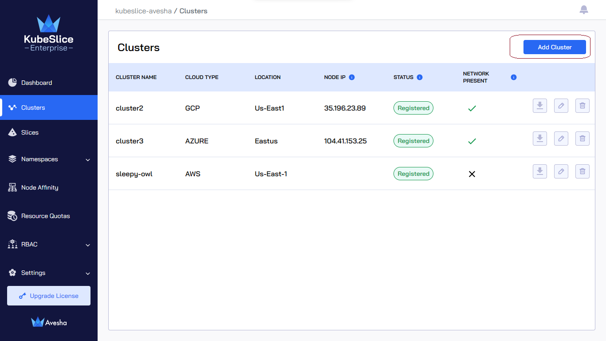Click the GCP cloud type cell
The height and width of the screenshot is (341, 606).
193,108
